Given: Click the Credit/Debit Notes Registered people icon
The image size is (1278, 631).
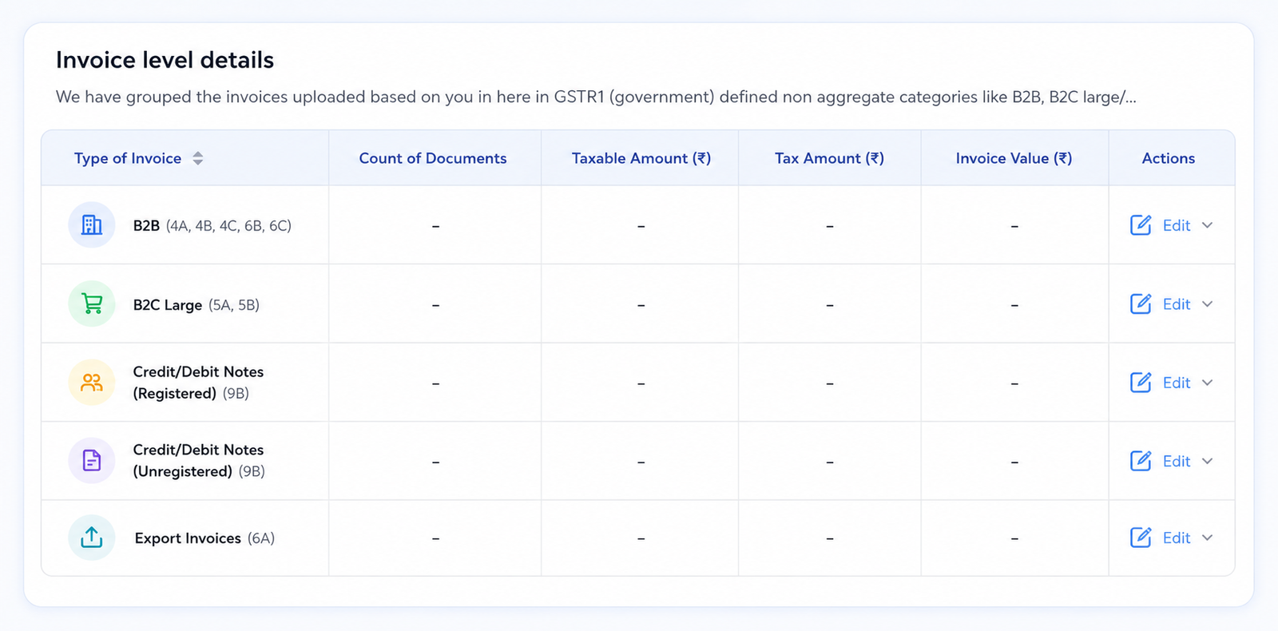Looking at the screenshot, I should (92, 383).
